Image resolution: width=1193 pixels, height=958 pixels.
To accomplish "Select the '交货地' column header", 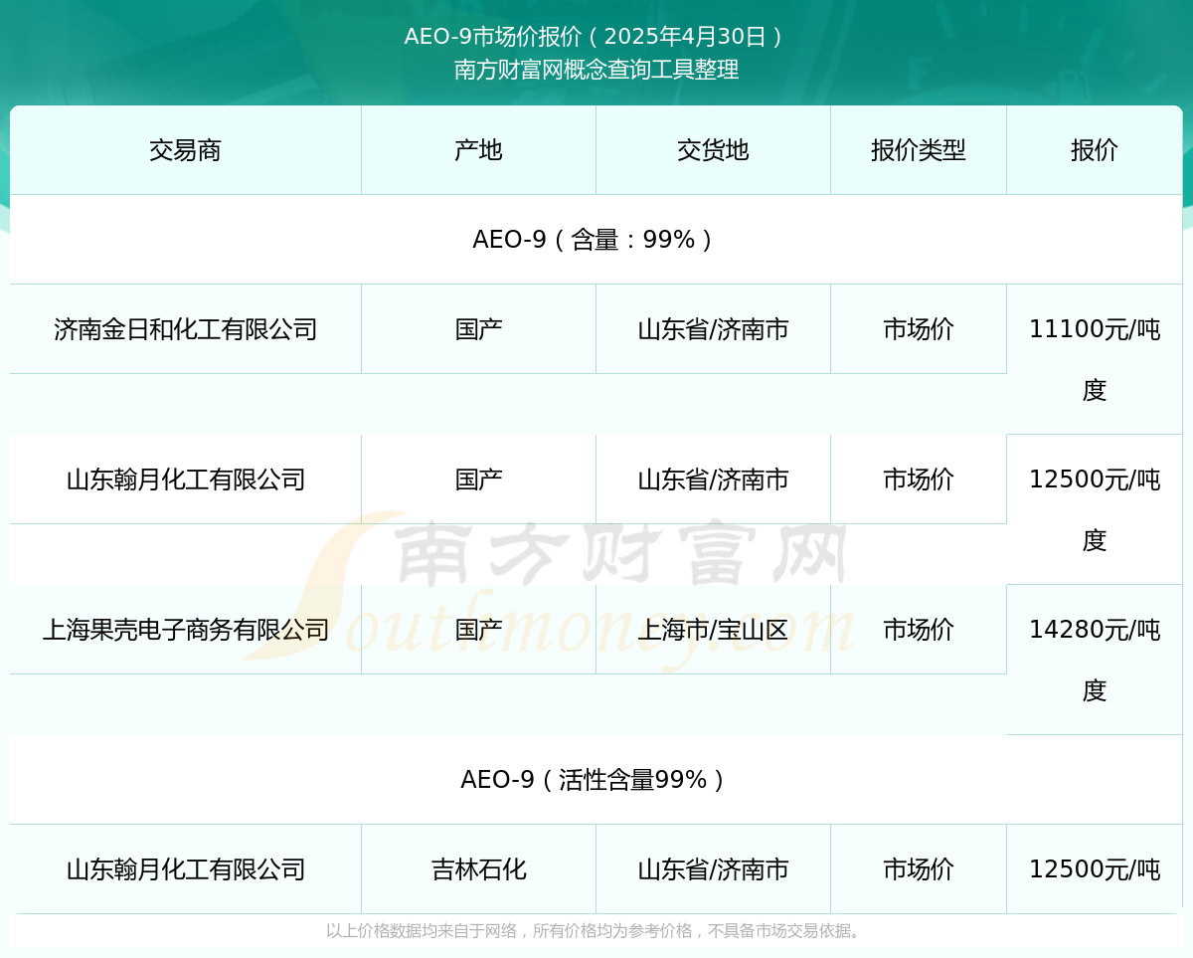I will point(713,150).
